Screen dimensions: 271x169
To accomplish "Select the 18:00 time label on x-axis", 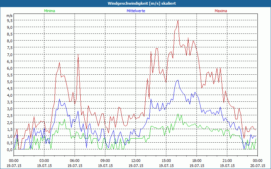I will click(x=196, y=161).
